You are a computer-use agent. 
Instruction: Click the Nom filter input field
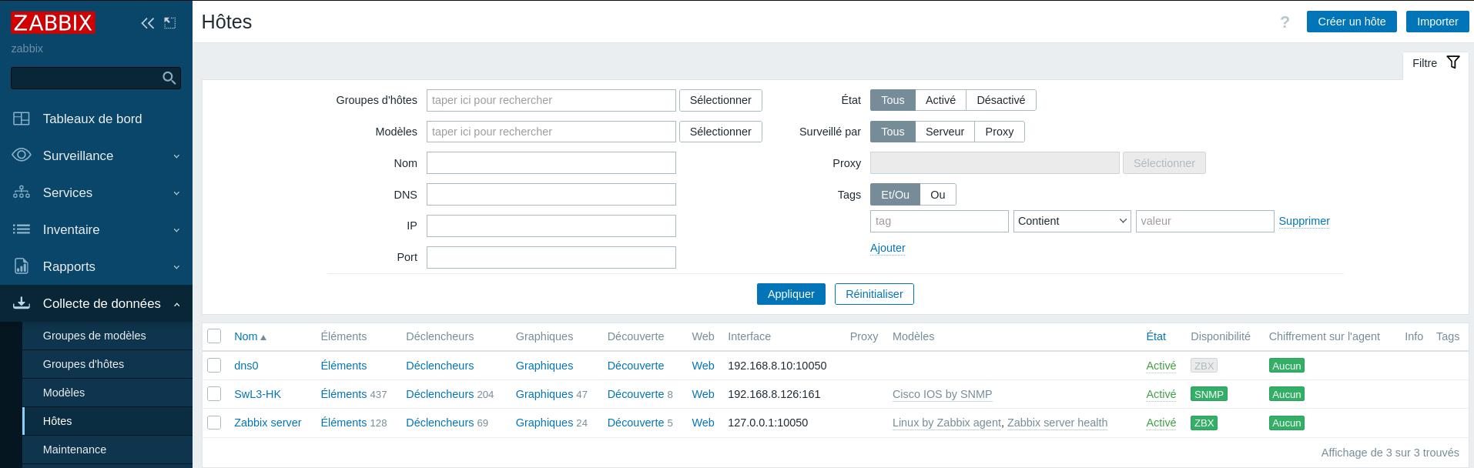[551, 163]
